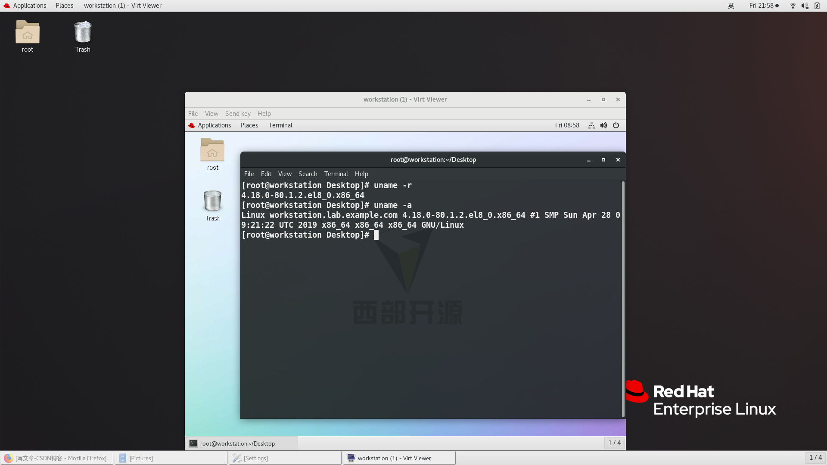Open terminal Edit menu

point(266,174)
